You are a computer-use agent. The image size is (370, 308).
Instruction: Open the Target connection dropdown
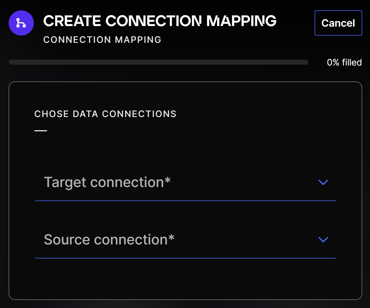[185, 182]
